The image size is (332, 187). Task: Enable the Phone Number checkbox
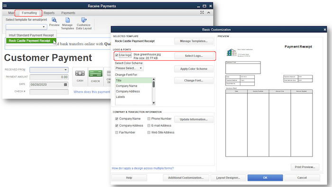[x=149, y=119]
